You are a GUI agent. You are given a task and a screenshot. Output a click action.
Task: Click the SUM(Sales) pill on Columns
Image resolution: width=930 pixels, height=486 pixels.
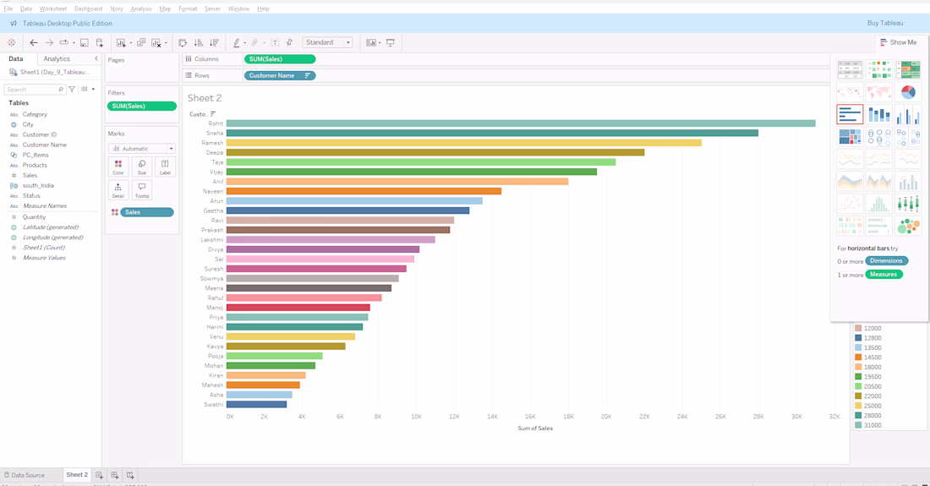pyautogui.click(x=280, y=59)
